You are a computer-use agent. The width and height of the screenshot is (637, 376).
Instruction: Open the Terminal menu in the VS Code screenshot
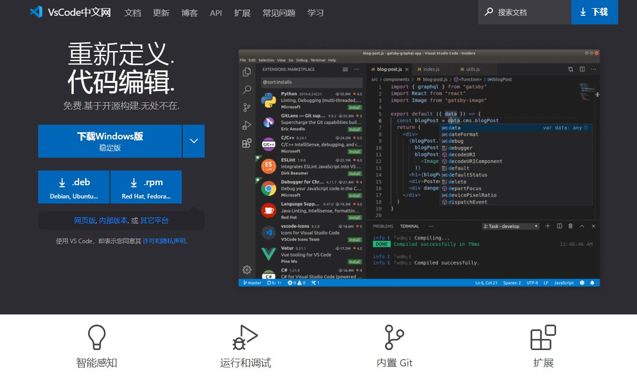318,60
